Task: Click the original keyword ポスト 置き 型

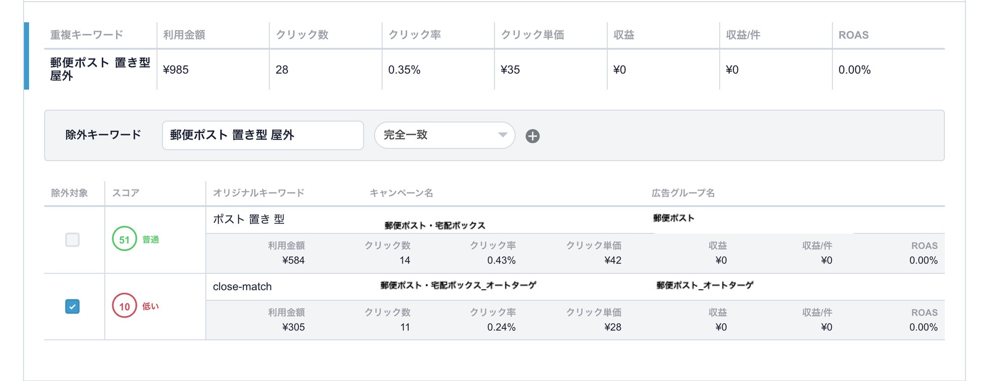Action: 249,219
